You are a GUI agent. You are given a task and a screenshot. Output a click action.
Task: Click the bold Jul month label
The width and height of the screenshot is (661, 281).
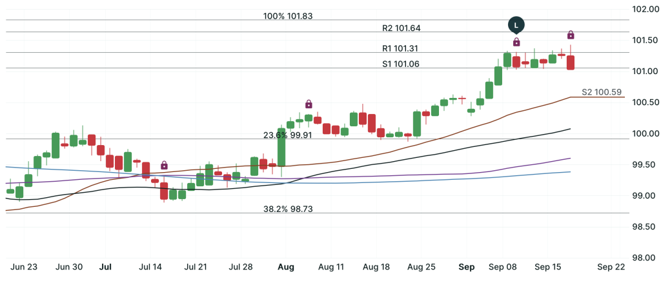coord(106,267)
